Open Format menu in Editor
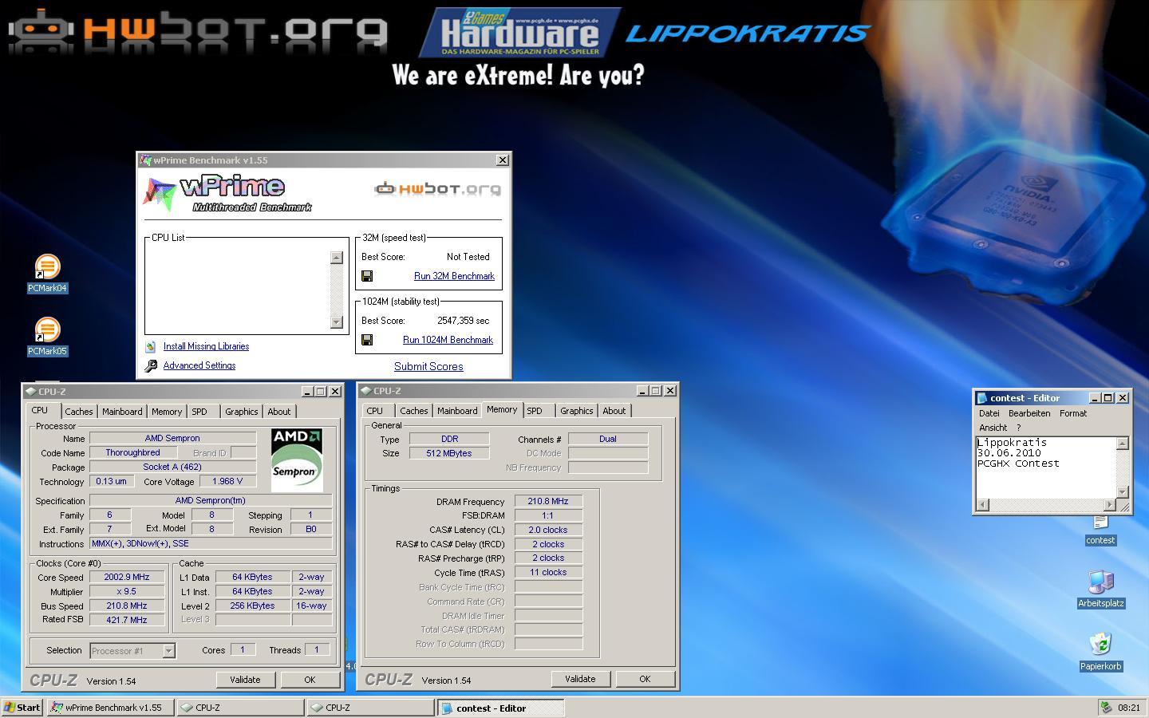 coord(1073,413)
